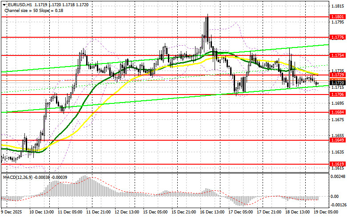Select the red 1.1754 price level label
This screenshot has height=217, width=347.
(x=337, y=55)
